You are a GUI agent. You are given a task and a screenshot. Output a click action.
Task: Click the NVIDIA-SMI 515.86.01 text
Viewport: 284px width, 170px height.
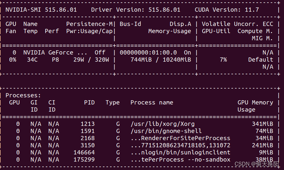coord(41,10)
